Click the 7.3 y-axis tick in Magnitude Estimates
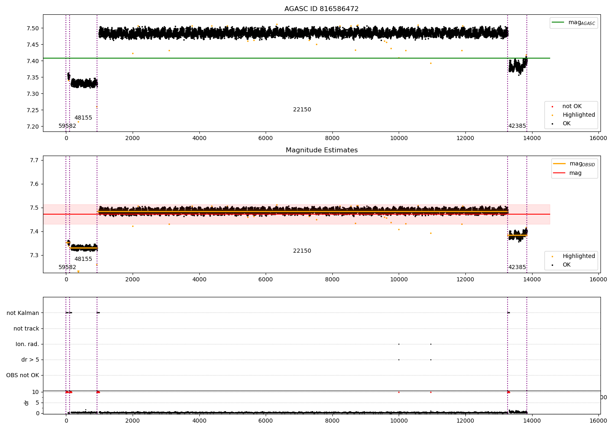Image resolution: width=614 pixels, height=430 pixels. point(35,255)
